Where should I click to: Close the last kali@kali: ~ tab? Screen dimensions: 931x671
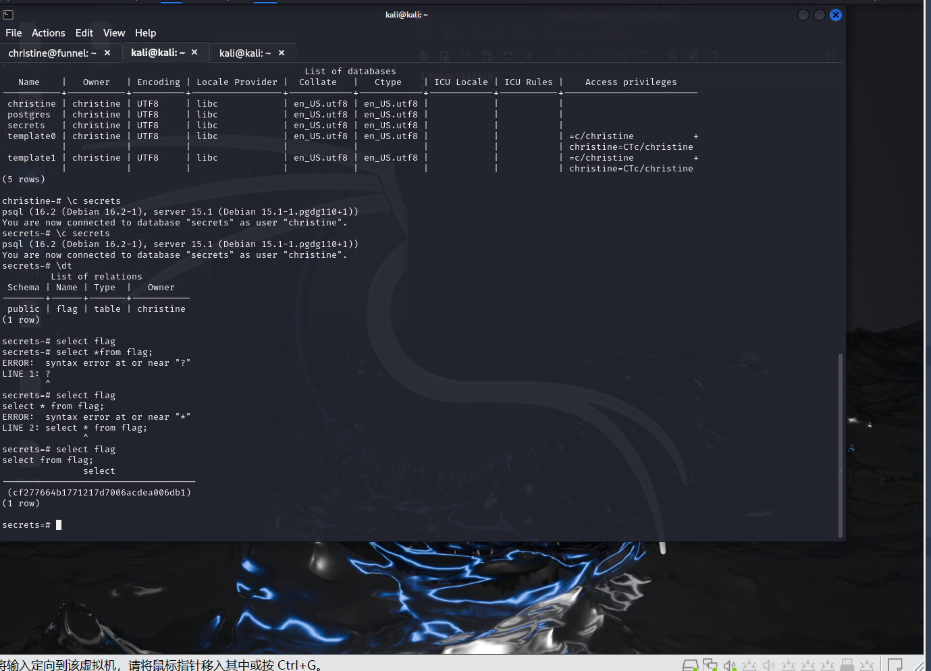[x=282, y=53]
